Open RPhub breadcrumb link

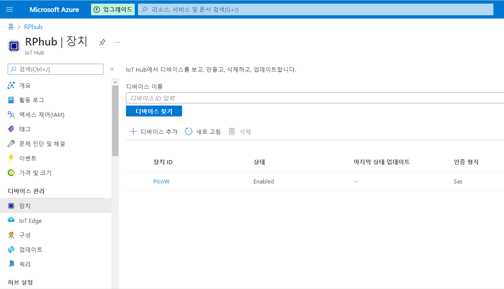click(x=33, y=27)
